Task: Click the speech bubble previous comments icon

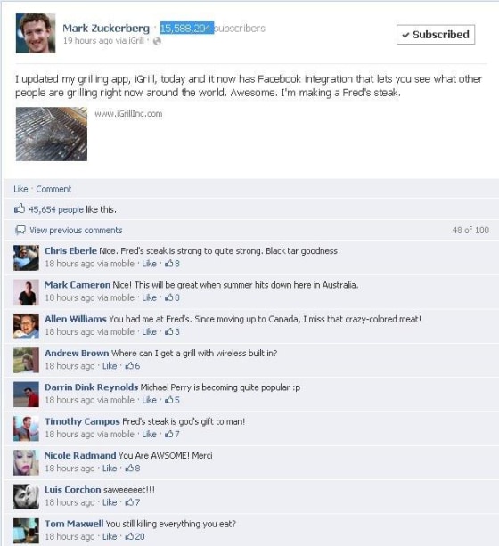Action: 20,230
